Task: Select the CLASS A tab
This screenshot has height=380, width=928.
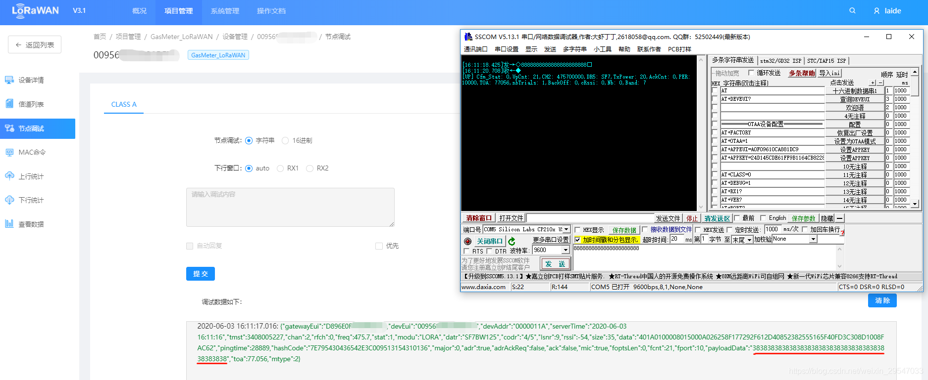Action: [124, 104]
